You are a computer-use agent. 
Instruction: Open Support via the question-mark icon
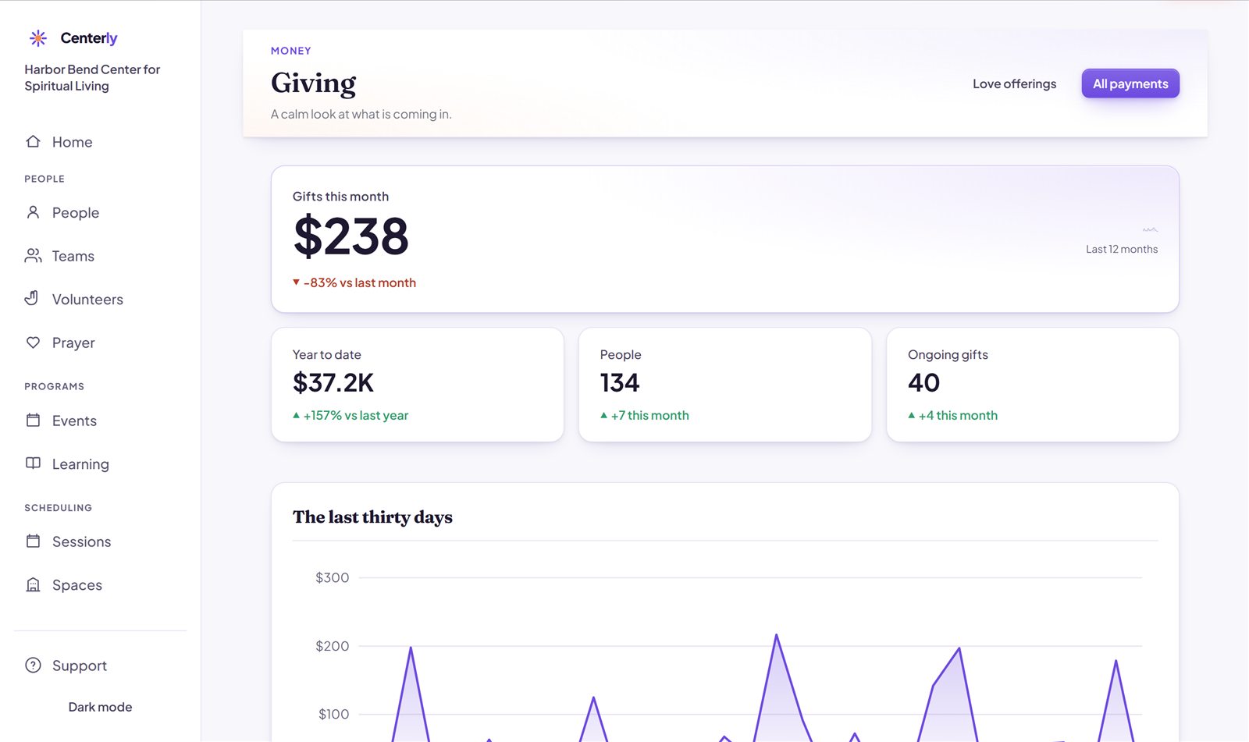pyautogui.click(x=33, y=666)
